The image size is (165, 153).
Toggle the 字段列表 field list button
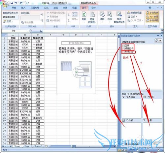pyautogui.click(x=152, y=13)
